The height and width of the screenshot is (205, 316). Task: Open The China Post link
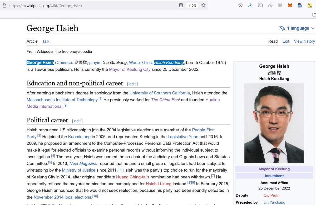pyautogui.click(x=165, y=100)
